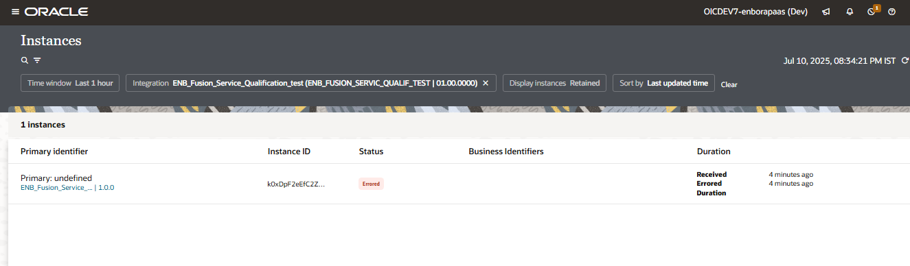910x266 pixels.
Task: Click the Business Identifiers column header
Action: coord(506,151)
